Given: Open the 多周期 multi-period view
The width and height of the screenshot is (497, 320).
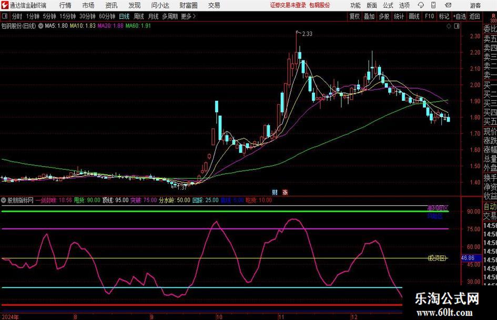Looking at the screenshot, I should [x=169, y=16].
